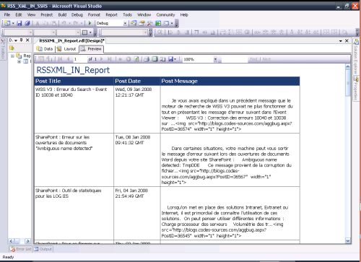This screenshot has width=361, height=262.
Task: Click the find text input field
Action: [x=235, y=59]
